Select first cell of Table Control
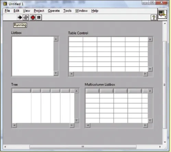171x152 pixels. (76, 39)
